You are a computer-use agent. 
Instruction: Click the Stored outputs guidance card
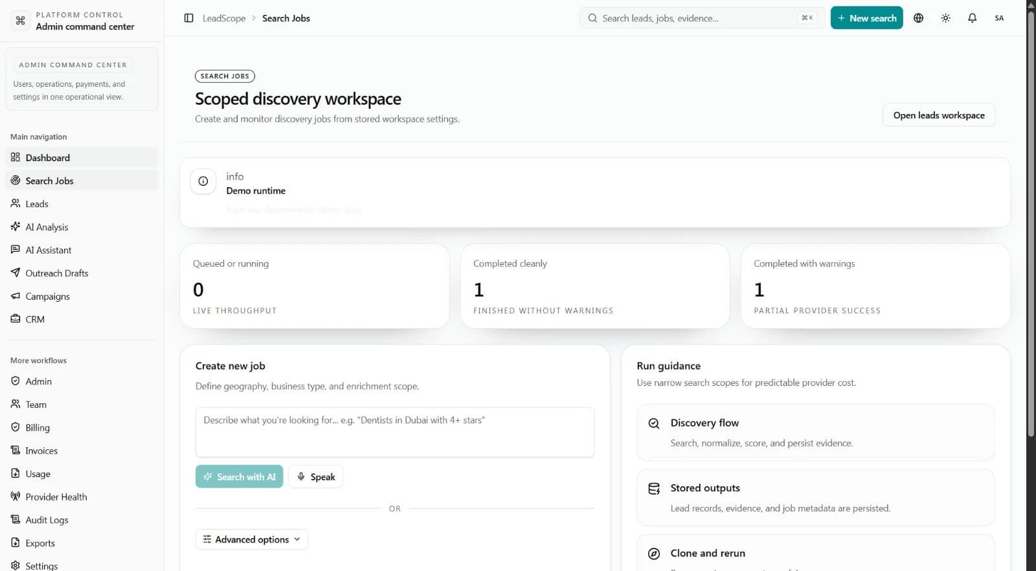(815, 497)
